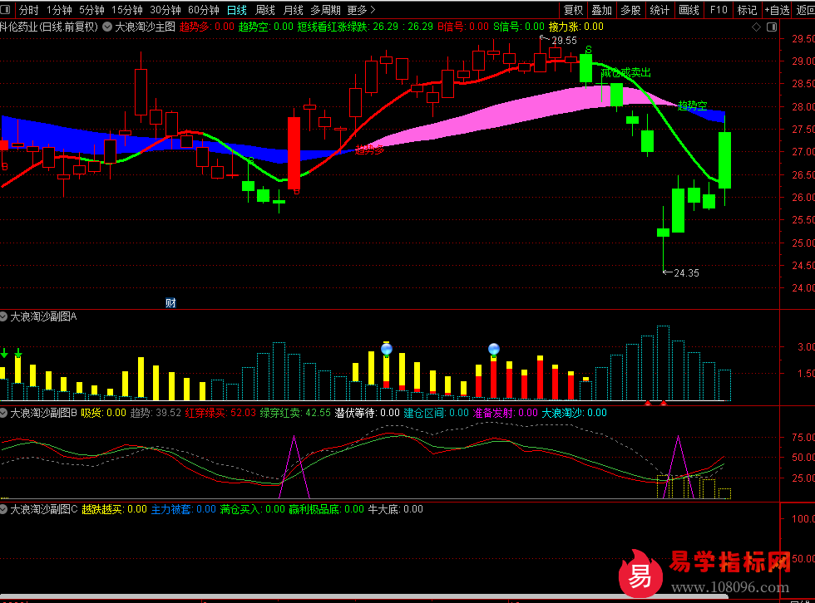This screenshot has width=815, height=603.
Task: Click the 红穿绿买 value in 副图B
Action: pyautogui.click(x=221, y=413)
